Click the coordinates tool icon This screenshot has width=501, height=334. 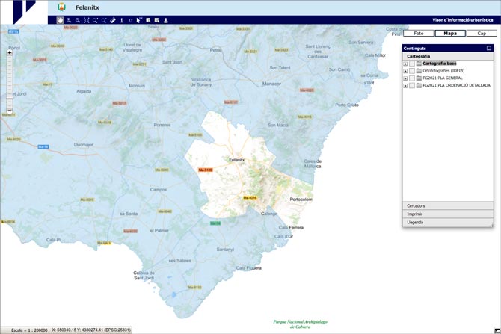click(130, 20)
